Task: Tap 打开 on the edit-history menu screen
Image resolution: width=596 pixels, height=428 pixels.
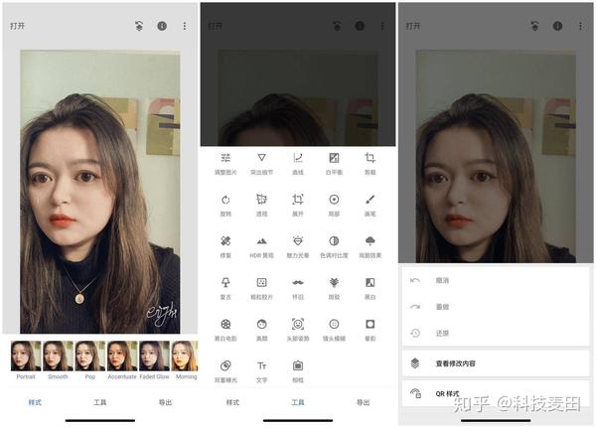Action: click(x=413, y=26)
